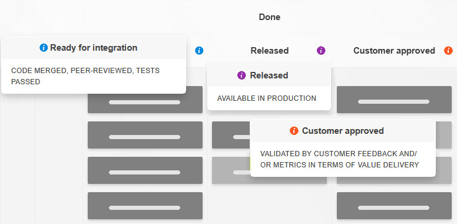Screen dimensions: 457x224
Task: Click the orange info icon beside Customer approved column header
Action: click(448, 51)
